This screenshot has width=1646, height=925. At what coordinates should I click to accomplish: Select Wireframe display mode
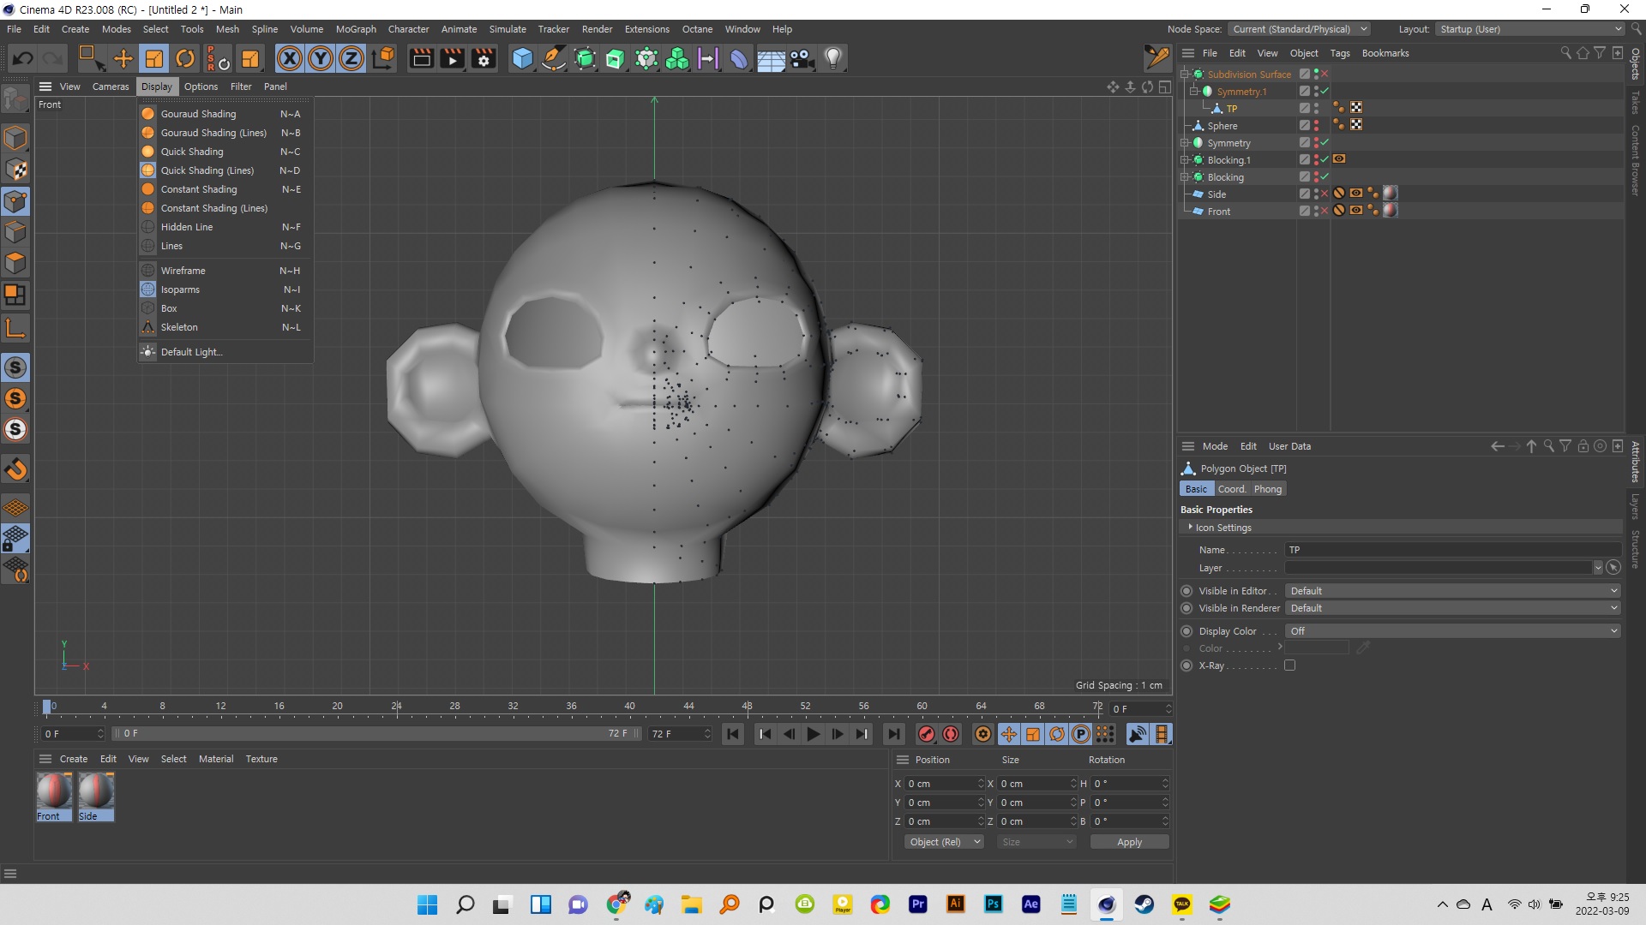point(225,271)
